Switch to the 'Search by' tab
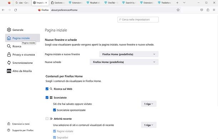218x139 pixels. click(129, 3)
